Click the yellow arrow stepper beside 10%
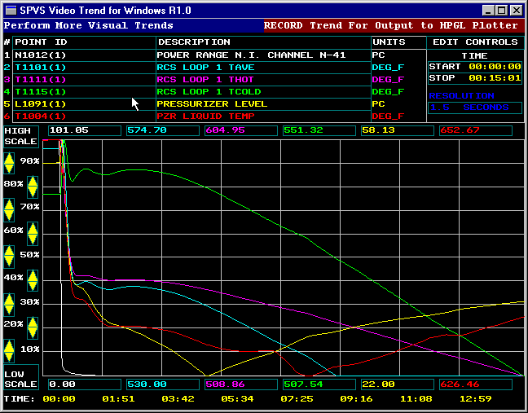 coord(9,351)
